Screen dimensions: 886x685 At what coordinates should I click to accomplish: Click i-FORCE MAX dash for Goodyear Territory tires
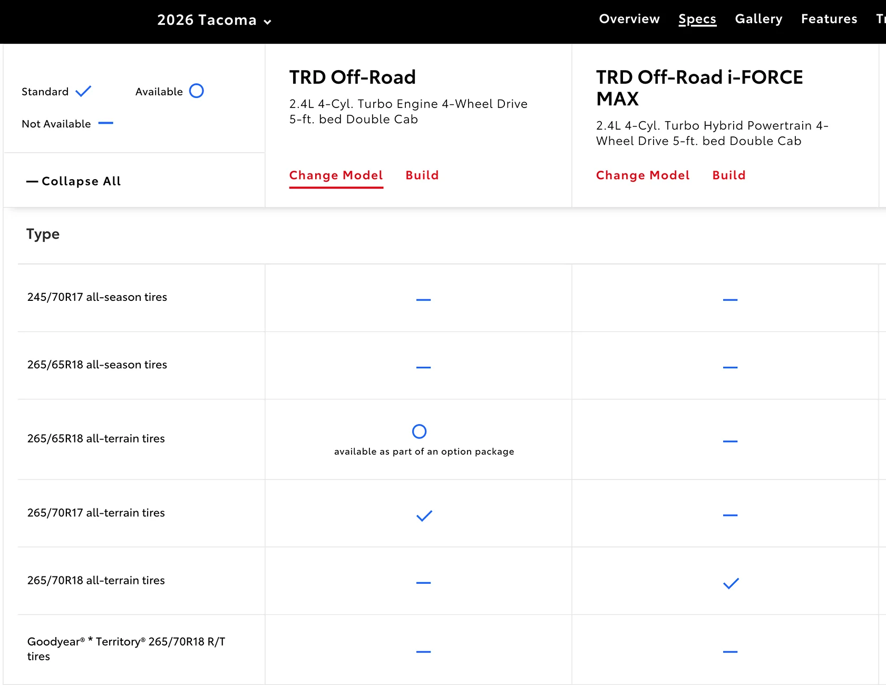[730, 652]
